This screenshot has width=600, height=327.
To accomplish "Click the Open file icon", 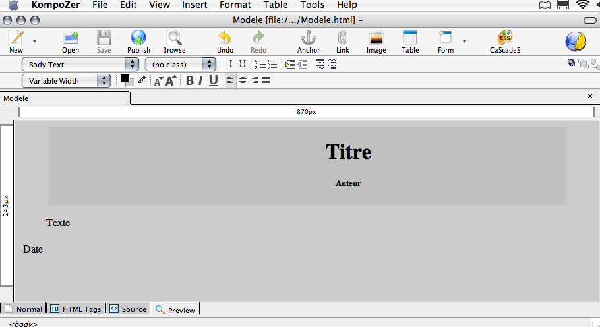I will pyautogui.click(x=71, y=38).
